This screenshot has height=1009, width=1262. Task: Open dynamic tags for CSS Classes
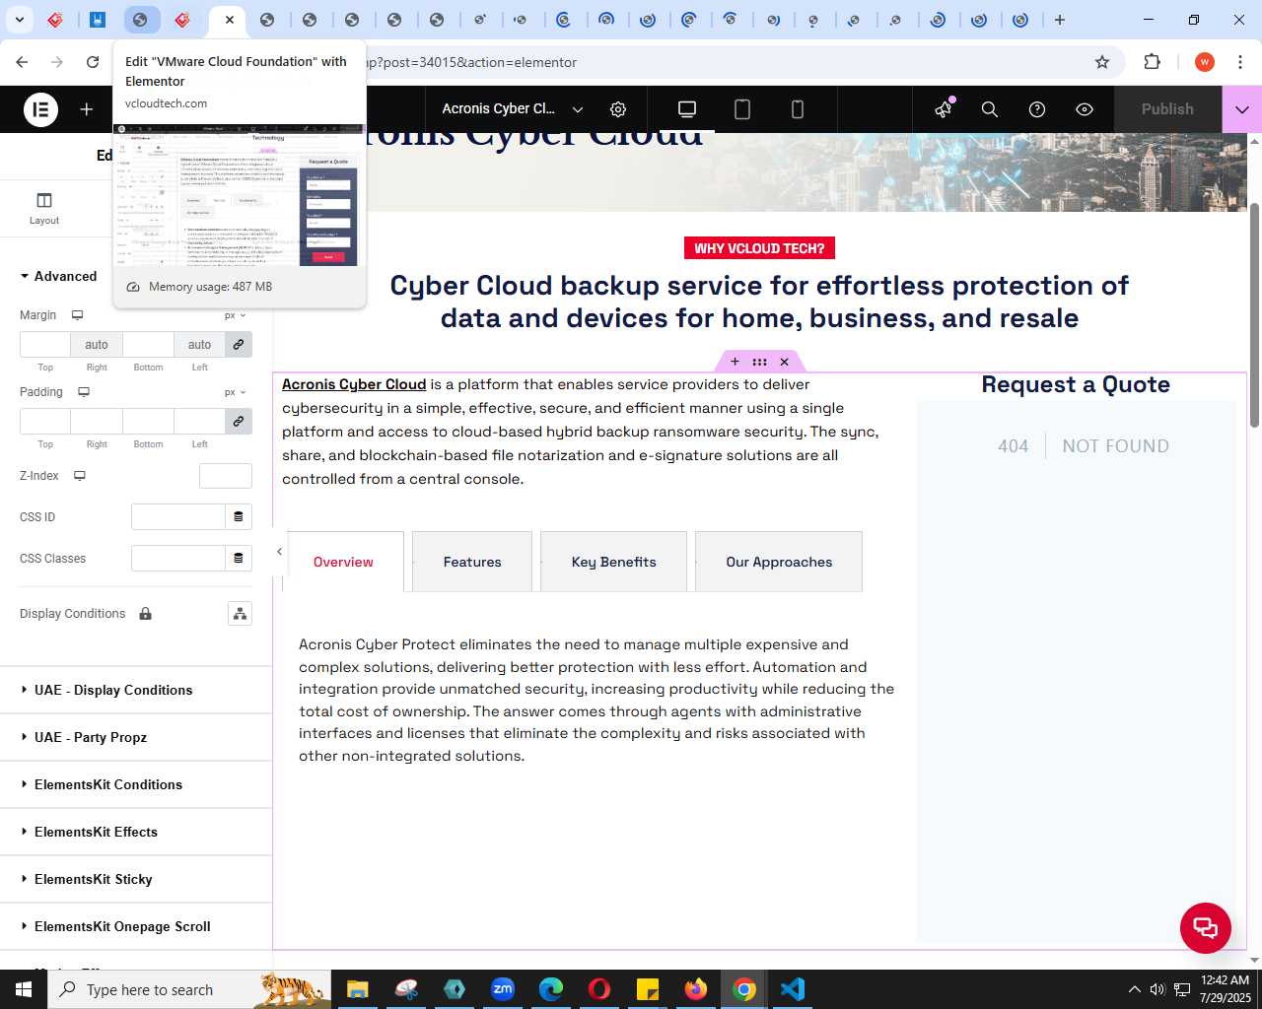click(x=239, y=559)
